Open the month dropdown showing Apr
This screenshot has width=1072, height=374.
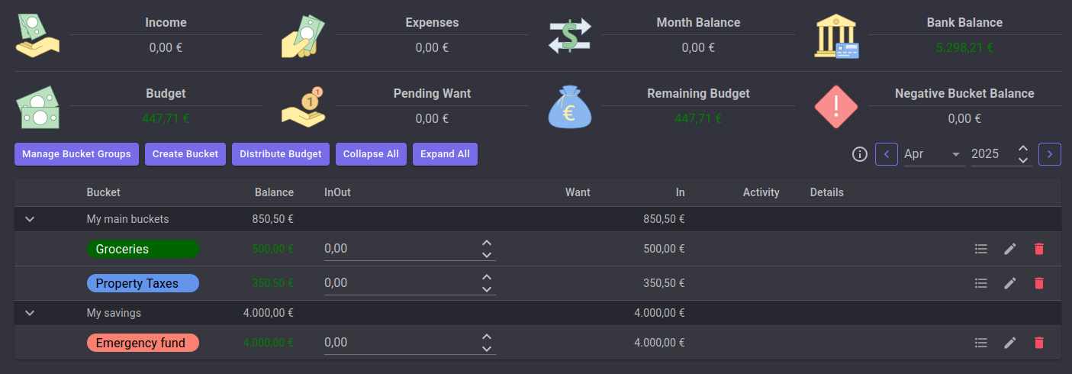(x=932, y=154)
